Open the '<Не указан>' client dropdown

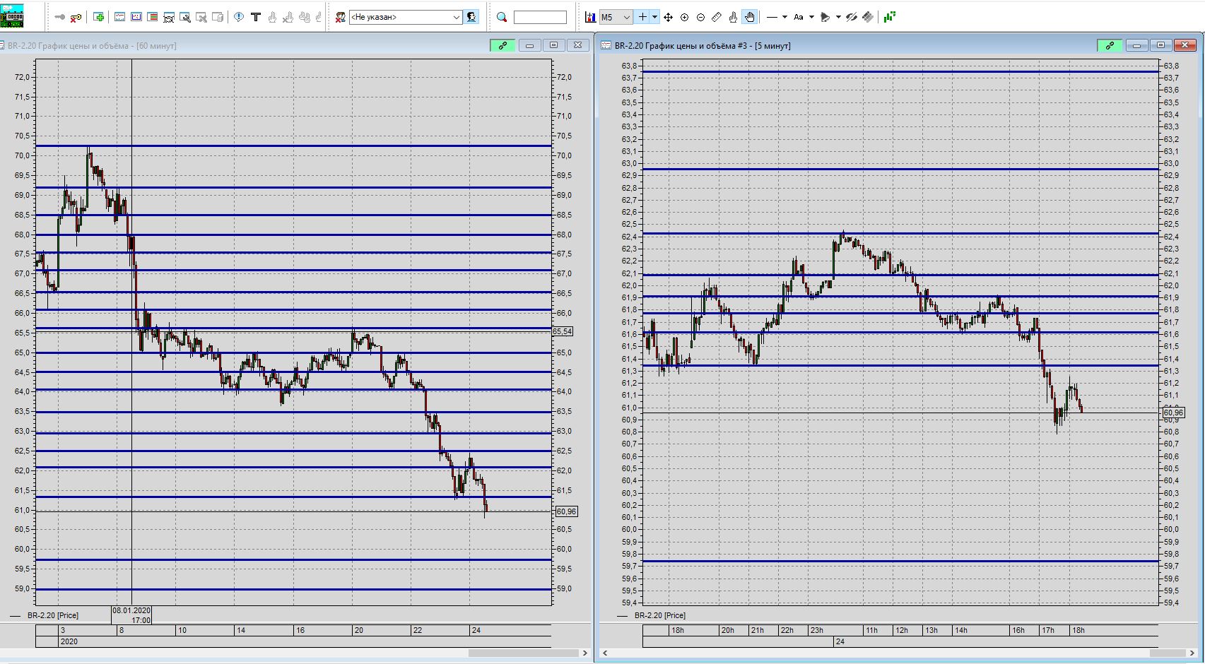tap(406, 17)
